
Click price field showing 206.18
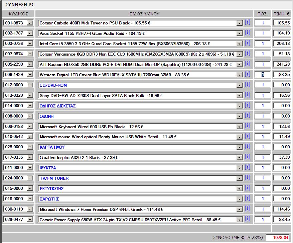point(282,44)
